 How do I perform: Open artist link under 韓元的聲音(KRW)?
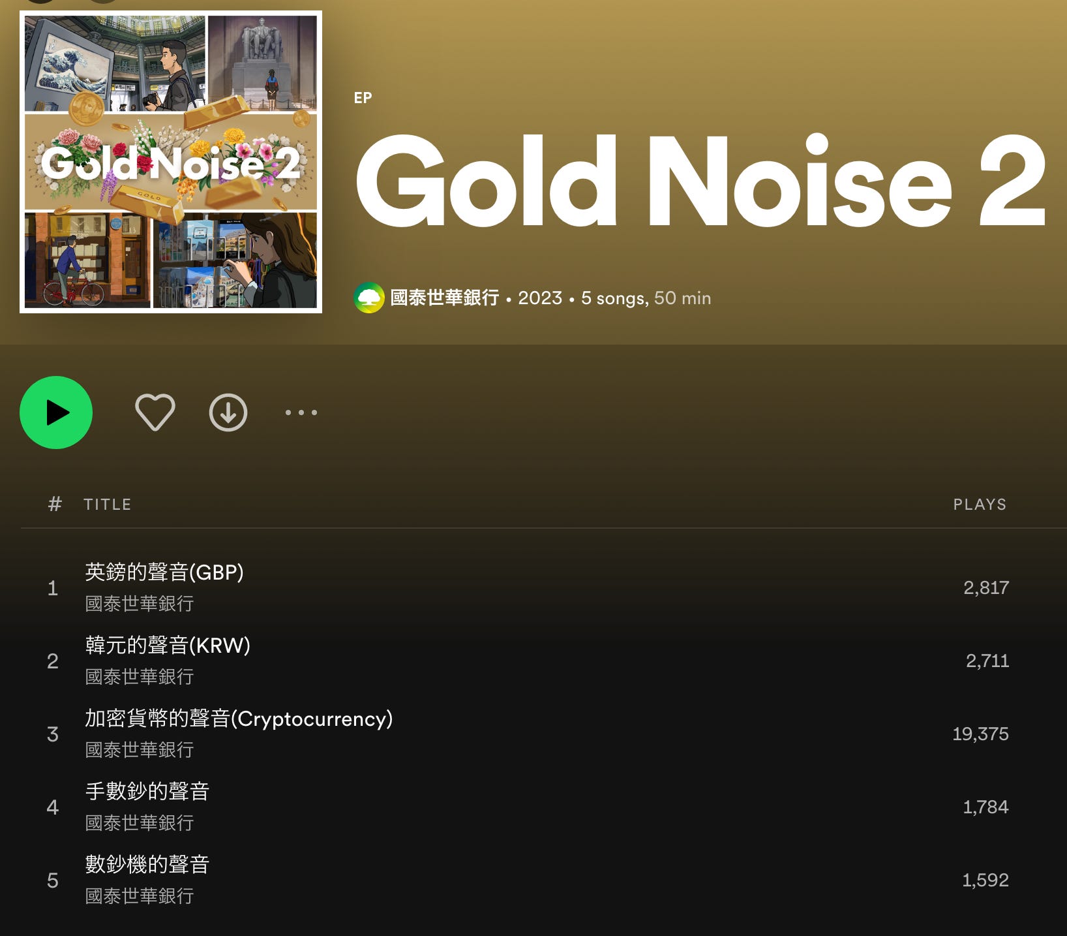click(140, 677)
